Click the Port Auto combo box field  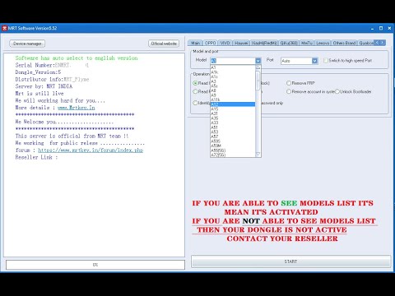[x=296, y=61]
